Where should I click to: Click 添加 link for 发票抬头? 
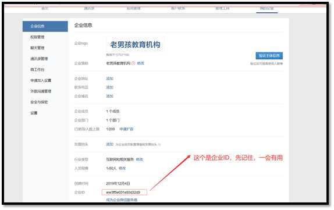pos(110,144)
